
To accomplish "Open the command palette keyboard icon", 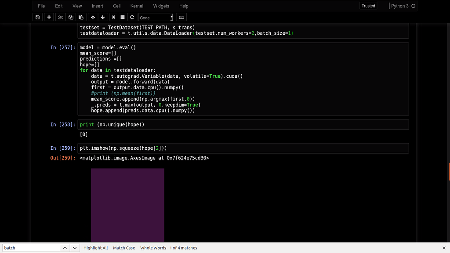I will [x=182, y=17].
